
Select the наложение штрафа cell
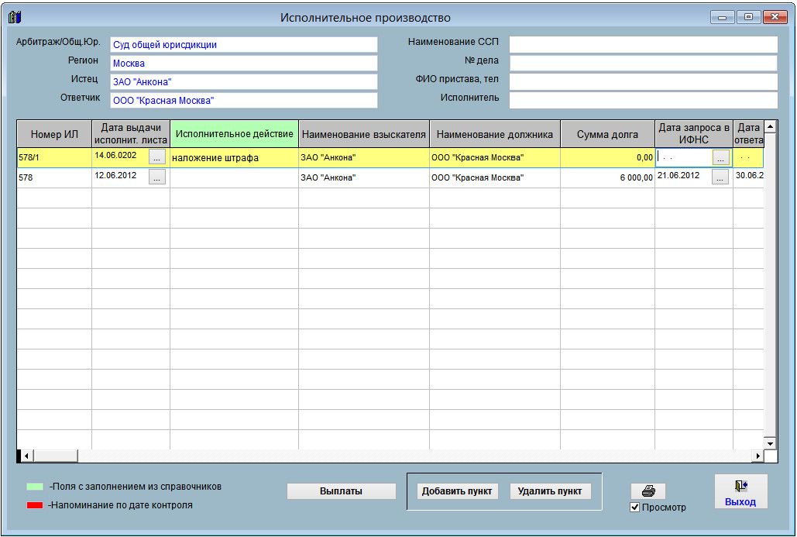point(234,158)
